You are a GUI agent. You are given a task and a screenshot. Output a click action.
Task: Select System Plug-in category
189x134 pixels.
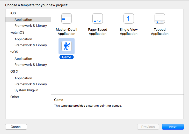coord(26,90)
